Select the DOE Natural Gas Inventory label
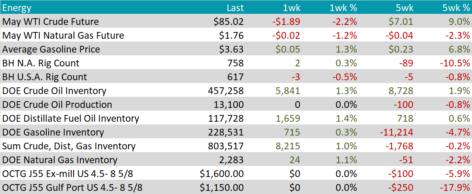Screen dimensions: 472x194 60,160
